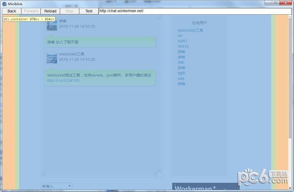Click the Back navigation button
The width and height of the screenshot is (294, 192).
[x=12, y=11]
